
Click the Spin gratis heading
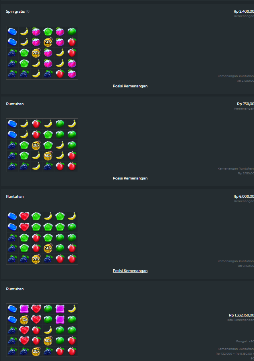click(15, 11)
